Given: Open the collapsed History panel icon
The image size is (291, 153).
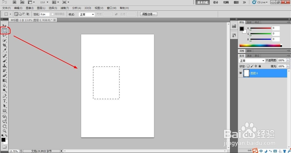Looking at the screenshot, I should [234, 35].
